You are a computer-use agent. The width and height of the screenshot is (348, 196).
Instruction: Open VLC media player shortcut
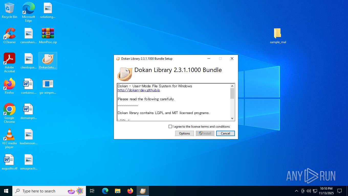(x=9, y=139)
